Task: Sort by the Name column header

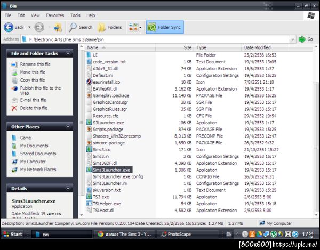Action: 120,48
